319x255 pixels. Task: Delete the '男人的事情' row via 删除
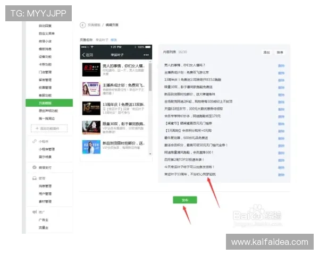[x=281, y=66]
